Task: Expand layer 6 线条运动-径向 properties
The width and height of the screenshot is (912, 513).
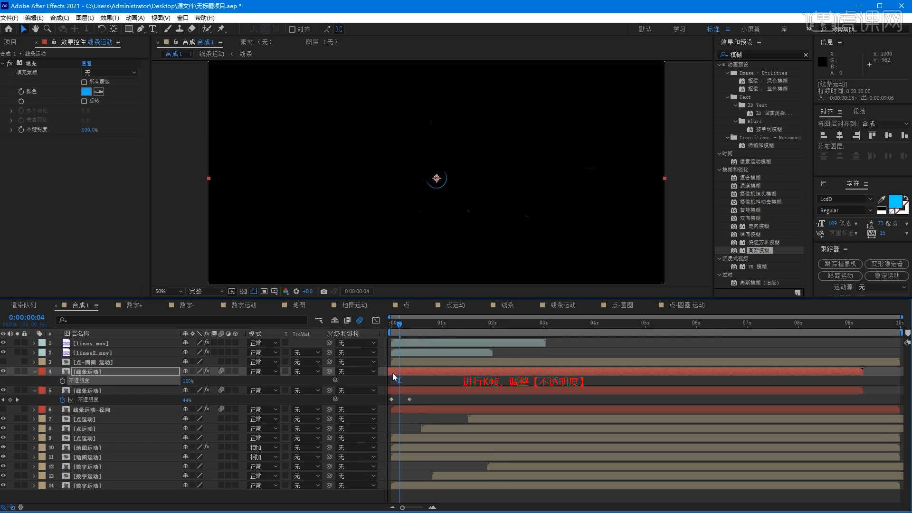Action: [34, 409]
